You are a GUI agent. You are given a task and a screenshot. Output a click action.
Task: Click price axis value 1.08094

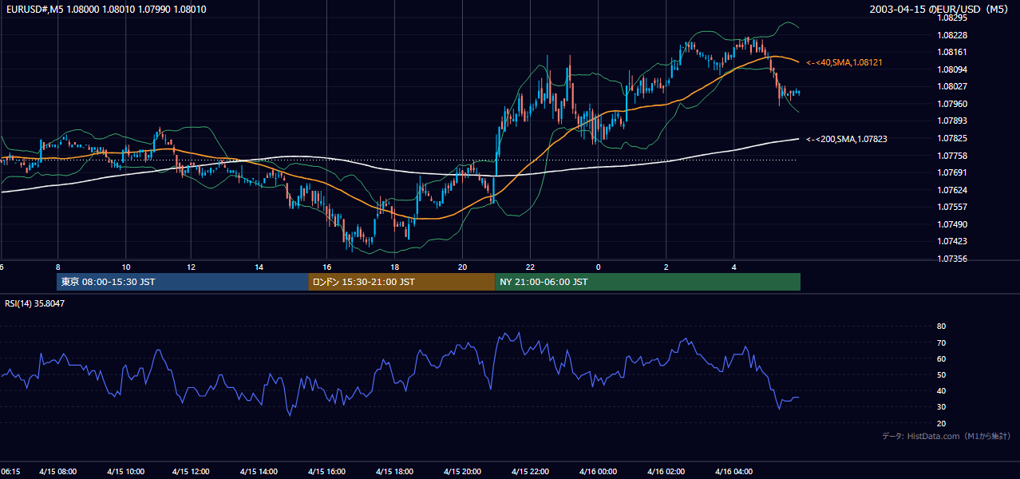click(952, 69)
